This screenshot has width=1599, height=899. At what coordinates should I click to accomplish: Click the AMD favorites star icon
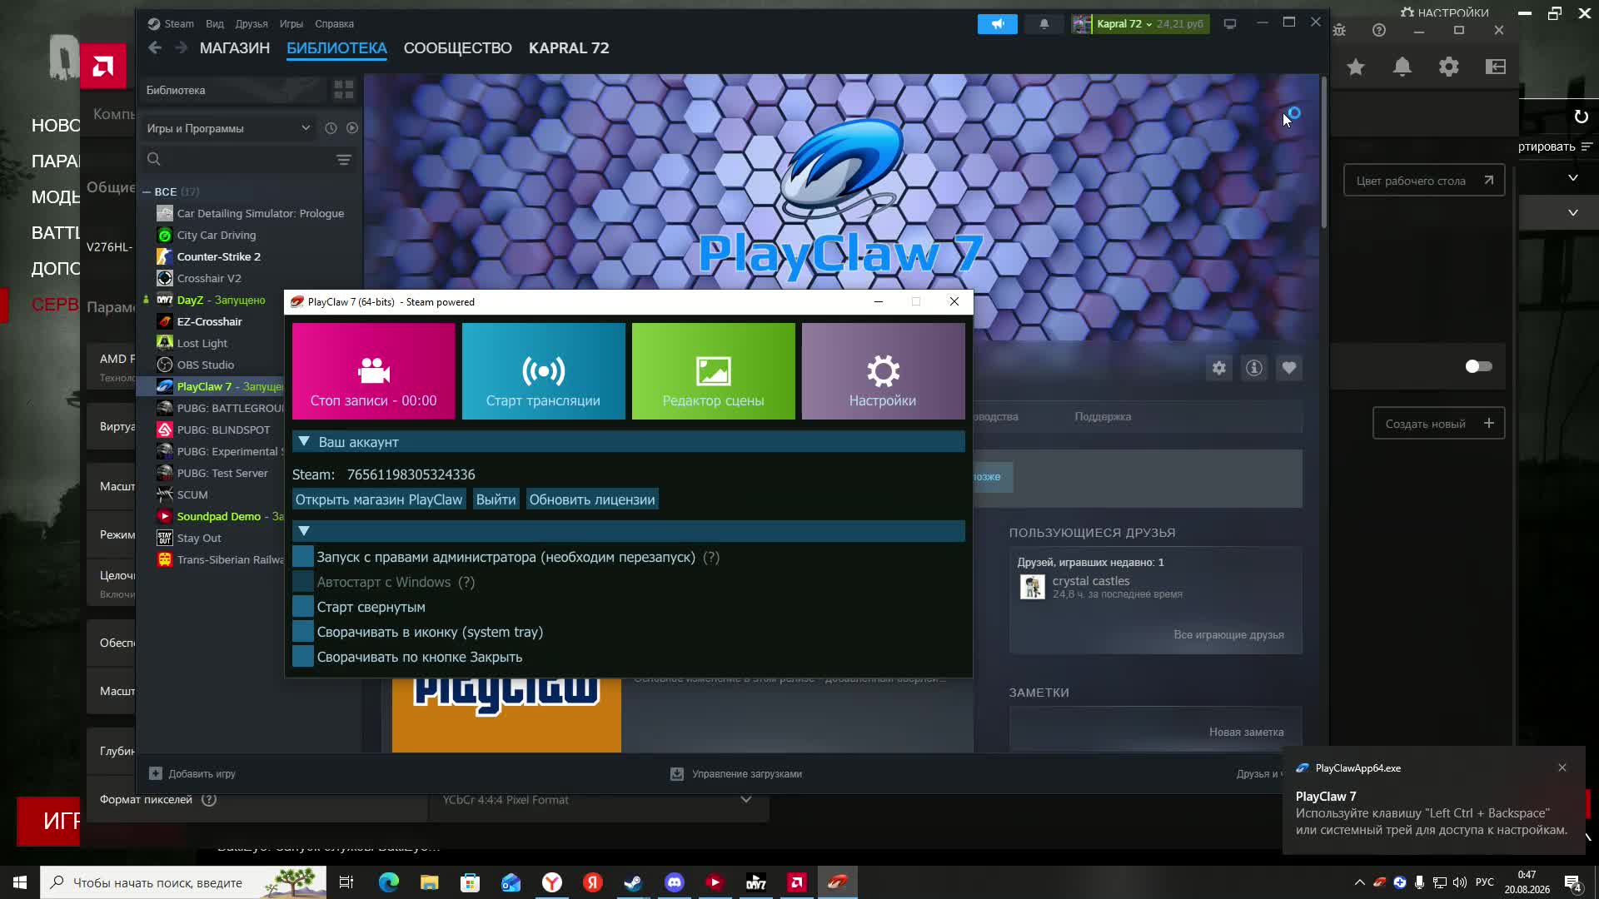pos(1356,67)
